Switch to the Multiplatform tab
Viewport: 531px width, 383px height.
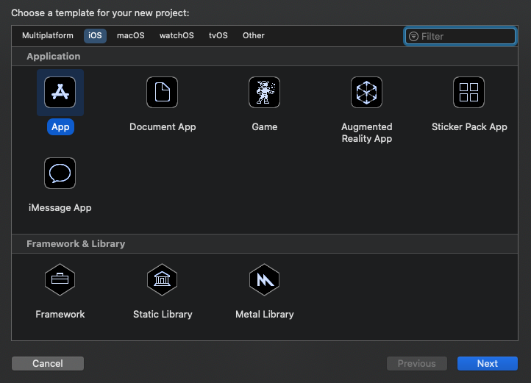tap(48, 35)
